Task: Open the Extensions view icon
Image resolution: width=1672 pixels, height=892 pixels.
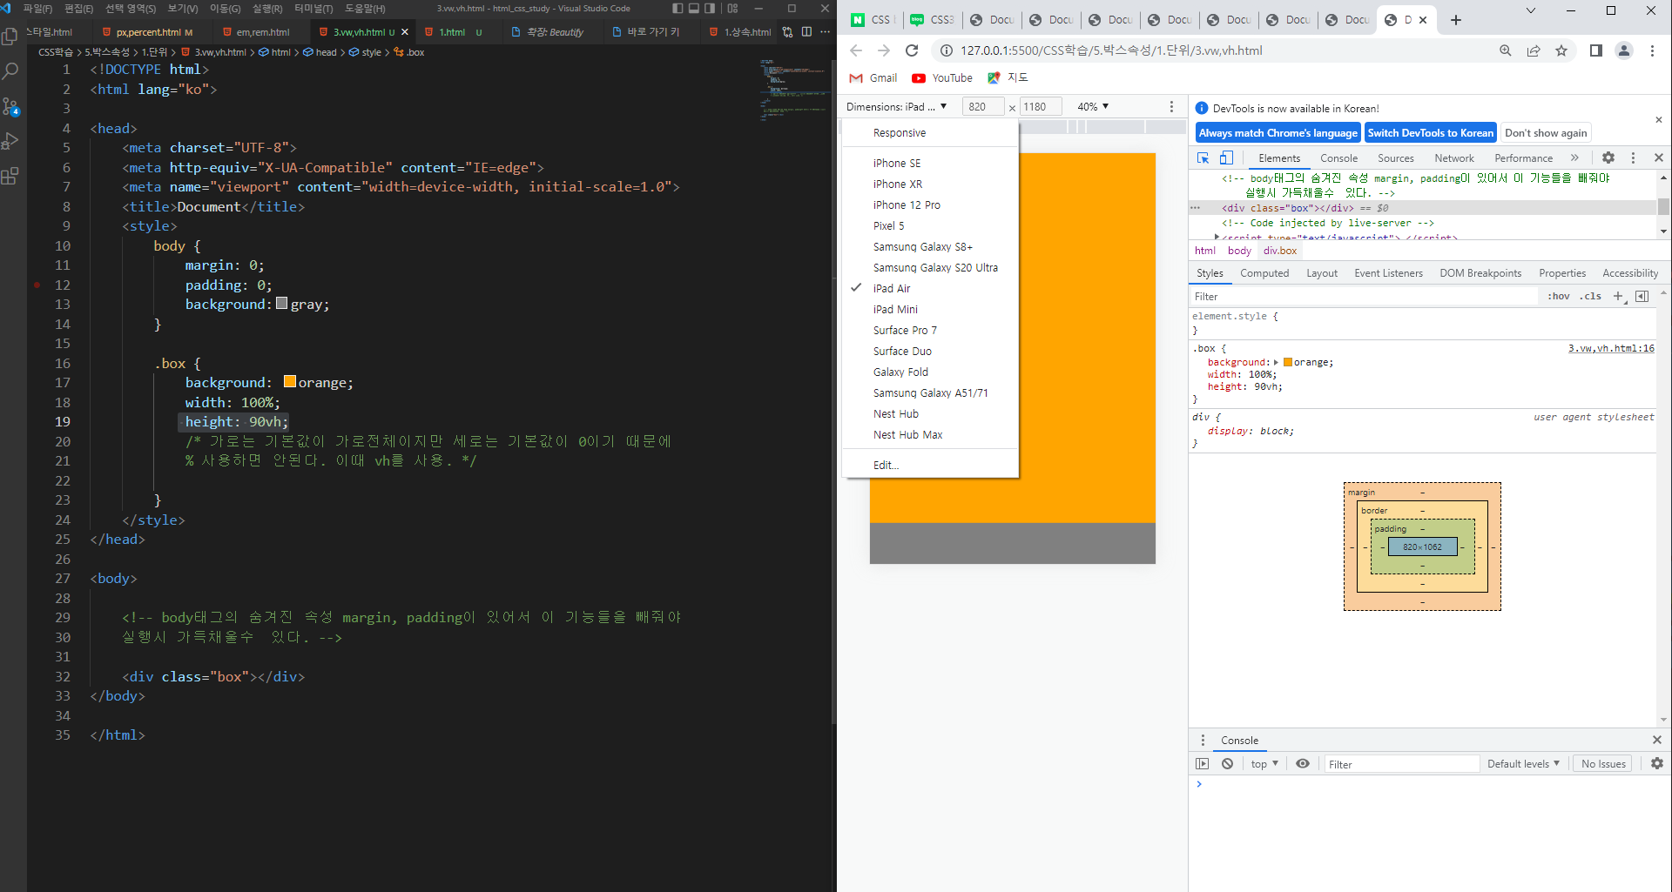Action: click(10, 177)
